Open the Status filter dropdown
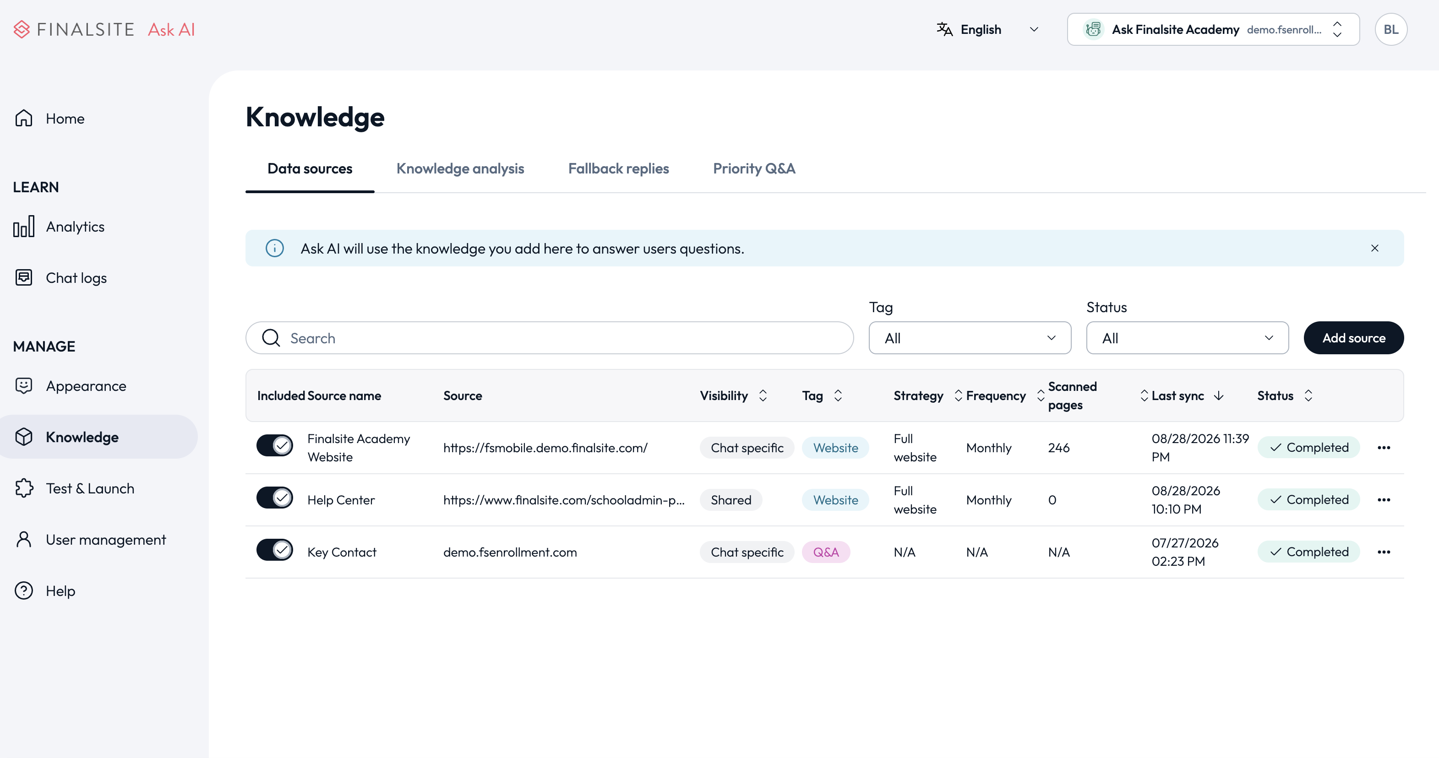Screen dimensions: 1439x758 tap(1188, 338)
